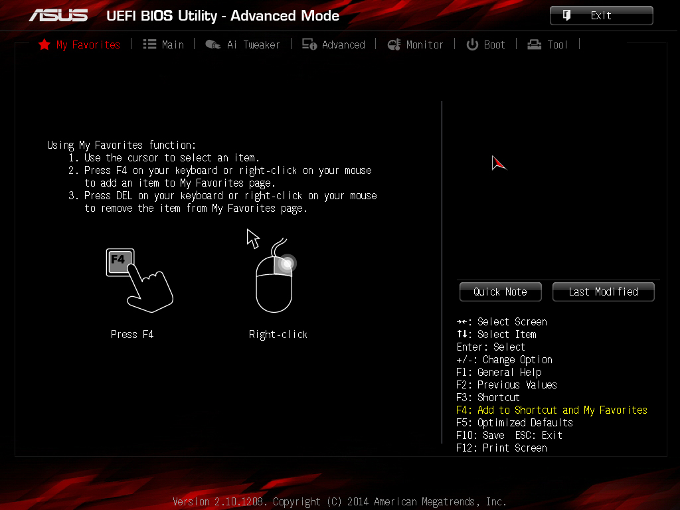The height and width of the screenshot is (510, 680).
Task: Switch to the Main tab
Action: pyautogui.click(x=173, y=44)
